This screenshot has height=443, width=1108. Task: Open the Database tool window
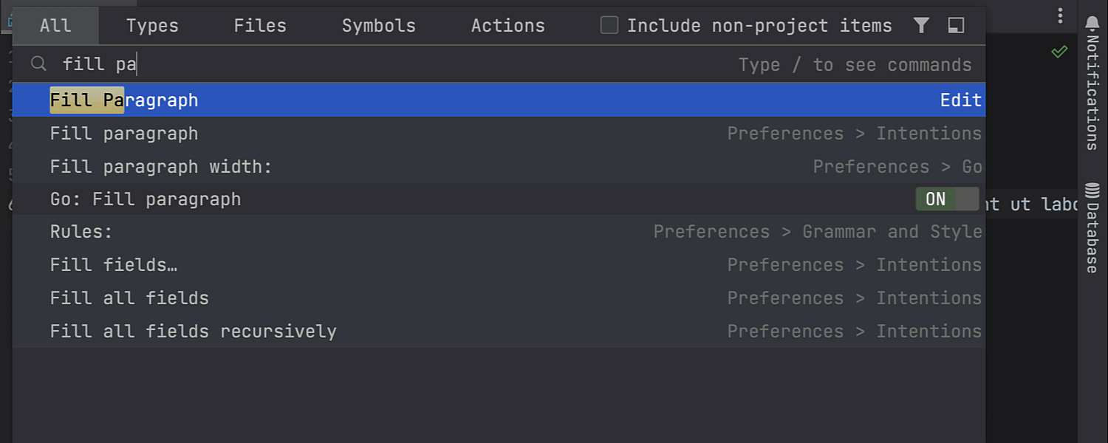(1092, 227)
